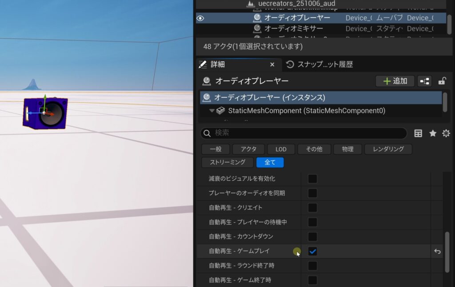Screen dimensions: 455x287
Task: Open the details settings gear icon
Action: coord(446,134)
